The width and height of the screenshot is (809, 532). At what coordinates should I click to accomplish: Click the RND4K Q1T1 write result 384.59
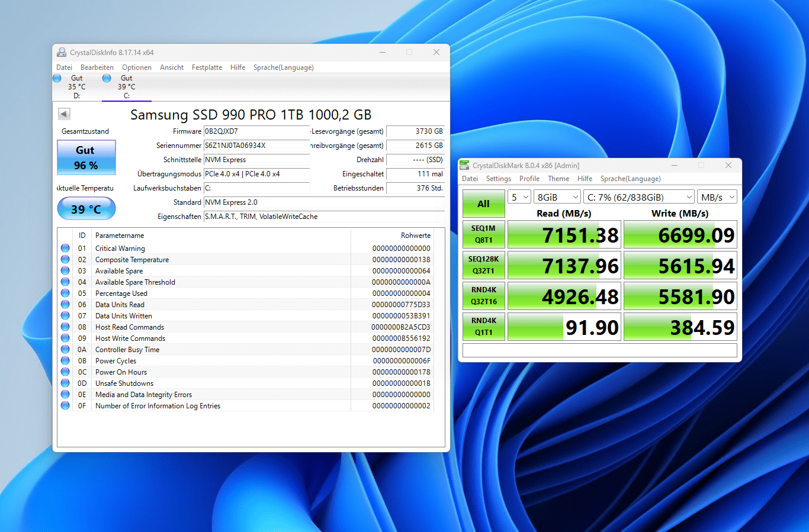click(x=680, y=327)
